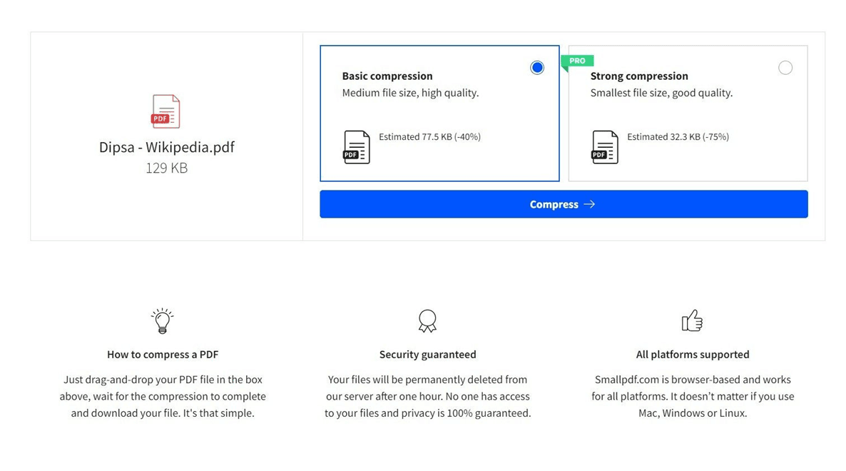Click the PDF document icon in Basic compression card
Viewport: 846px width, 471px height.
pyautogui.click(x=357, y=147)
